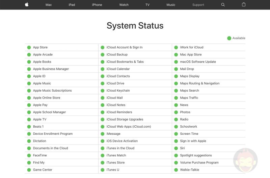Open the Music menu item
This screenshot has height=178, width=270.
point(171,5)
